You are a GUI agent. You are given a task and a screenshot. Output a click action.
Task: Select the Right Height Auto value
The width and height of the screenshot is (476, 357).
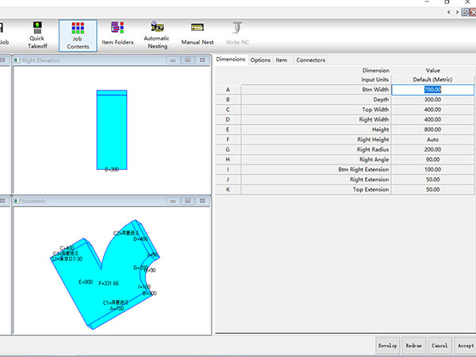(x=432, y=140)
